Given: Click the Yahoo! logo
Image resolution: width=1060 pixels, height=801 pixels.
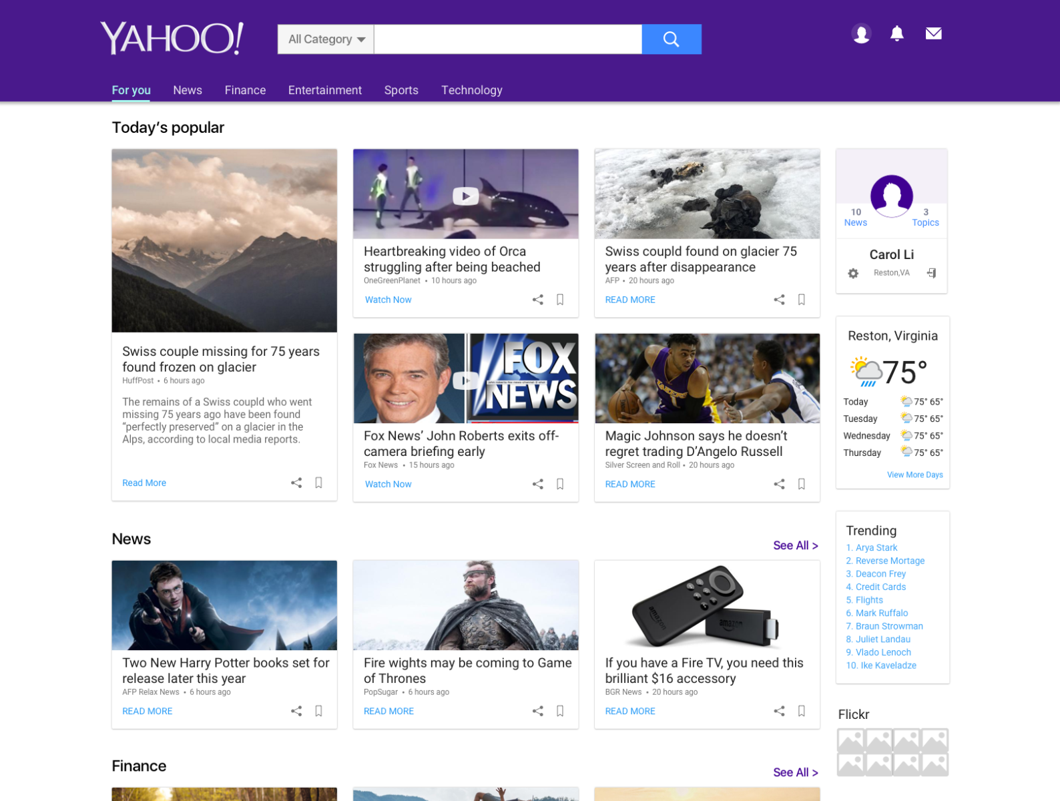Looking at the screenshot, I should (x=172, y=38).
